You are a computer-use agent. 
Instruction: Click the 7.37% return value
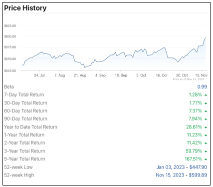[x=196, y=111]
